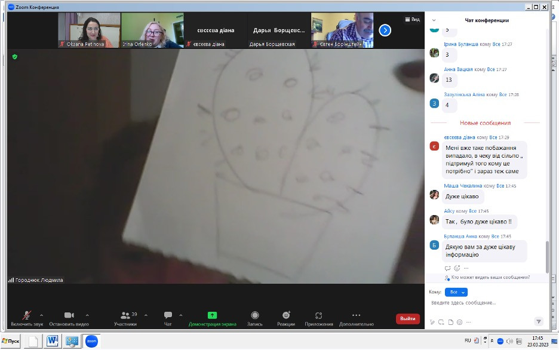The height and width of the screenshot is (350, 559).
Task: Click Зазулінська Аліна avatar in chat
Action: click(x=434, y=103)
